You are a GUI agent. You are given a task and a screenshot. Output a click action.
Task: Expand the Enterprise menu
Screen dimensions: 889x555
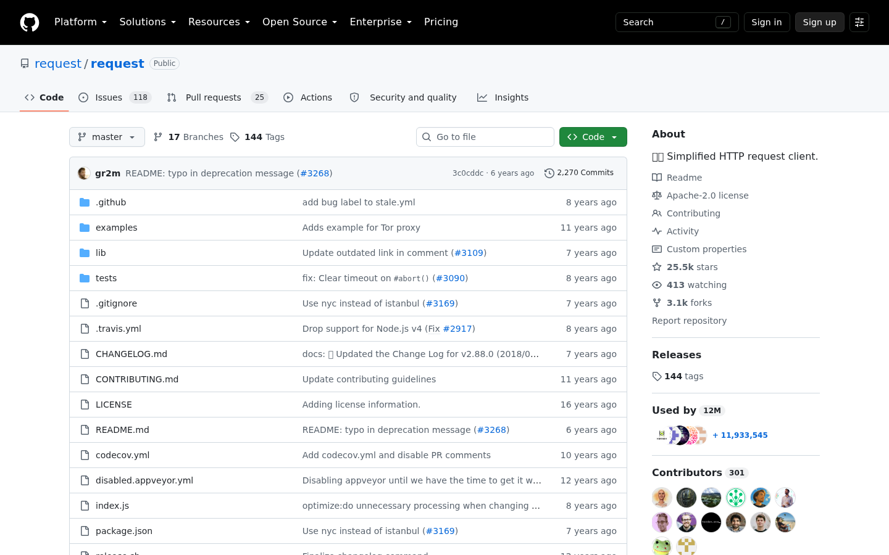point(380,22)
